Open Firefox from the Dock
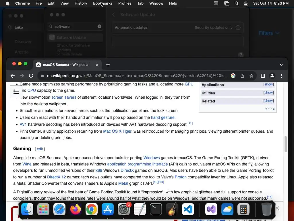This screenshot has width=294, height=221. (76, 209)
